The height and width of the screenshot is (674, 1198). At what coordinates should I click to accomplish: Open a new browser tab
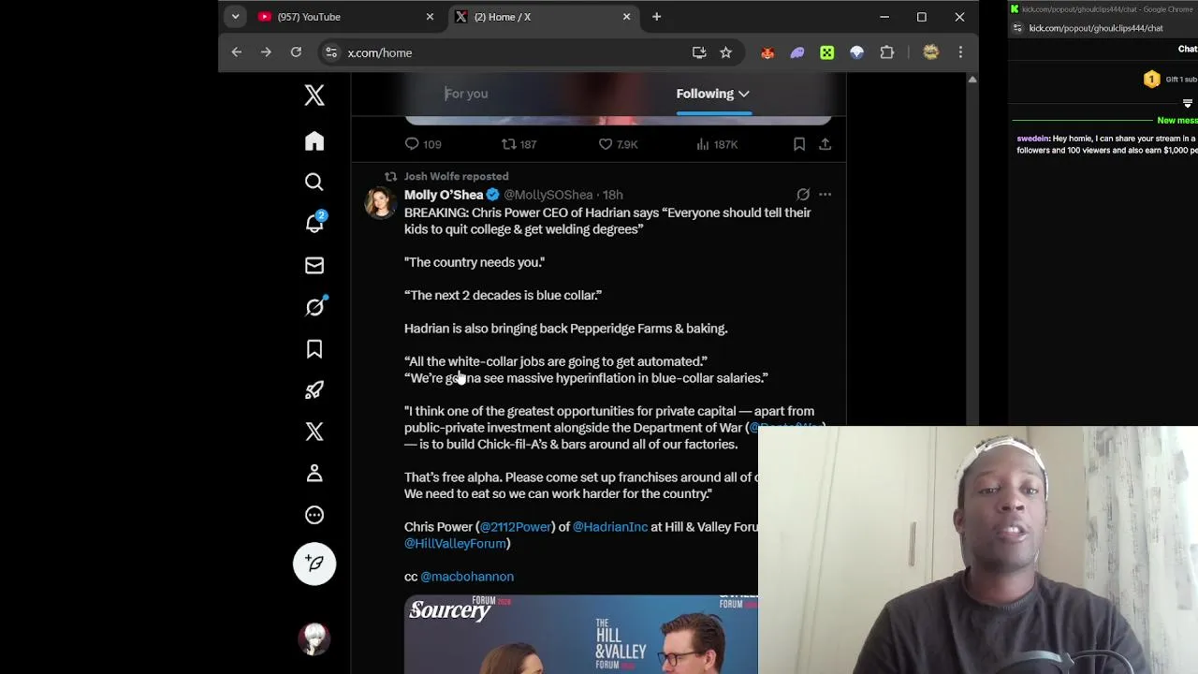pyautogui.click(x=656, y=17)
